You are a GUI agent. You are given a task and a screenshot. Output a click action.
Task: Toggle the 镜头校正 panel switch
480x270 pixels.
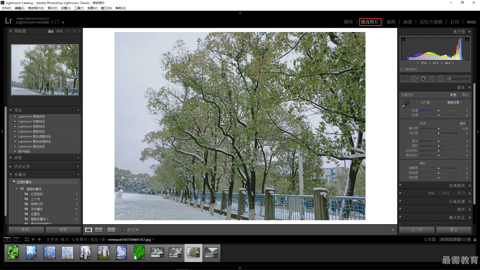[x=400, y=217]
